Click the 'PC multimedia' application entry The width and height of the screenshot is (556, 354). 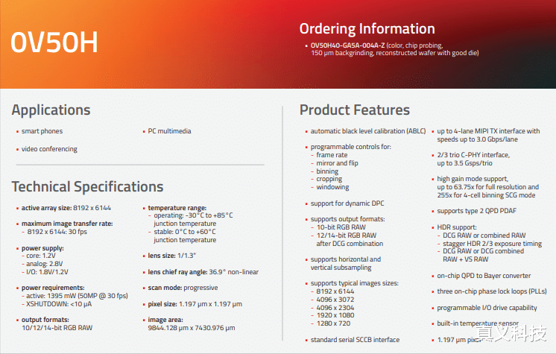click(x=169, y=131)
